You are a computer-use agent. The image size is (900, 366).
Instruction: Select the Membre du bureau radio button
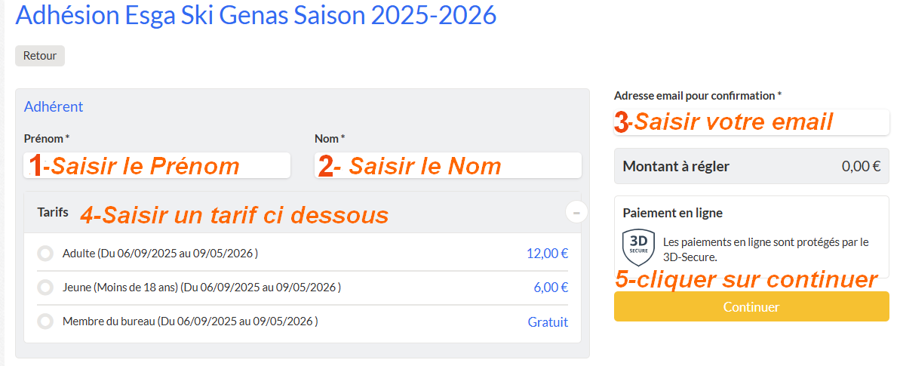pos(45,321)
